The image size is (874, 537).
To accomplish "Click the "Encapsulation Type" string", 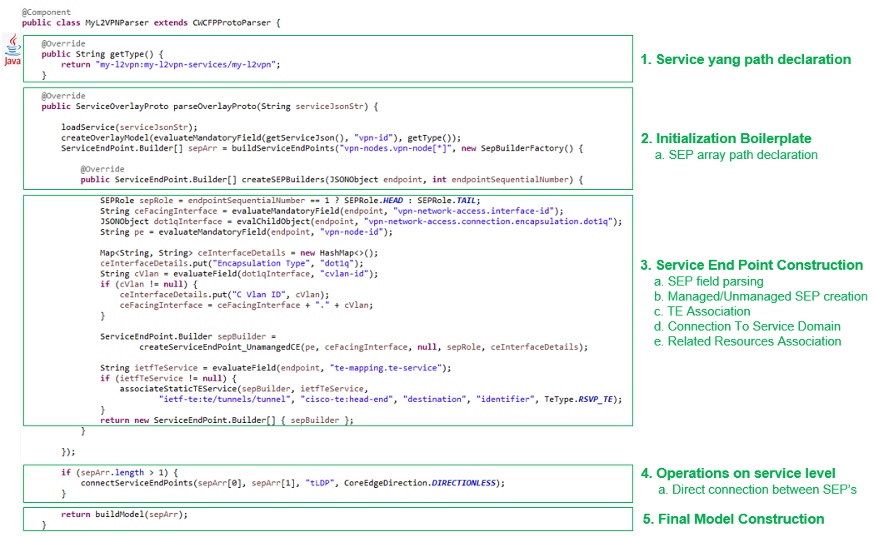I will tap(261, 263).
